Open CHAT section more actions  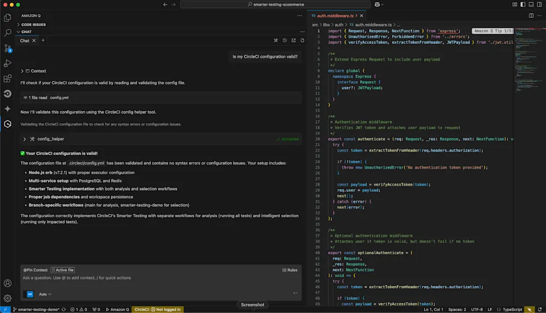coord(302,32)
